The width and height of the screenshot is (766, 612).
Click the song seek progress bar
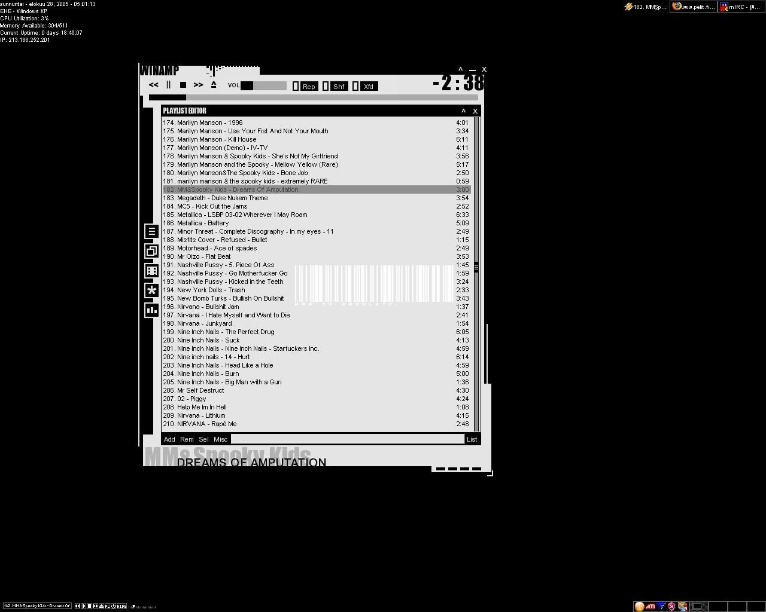[x=314, y=97]
